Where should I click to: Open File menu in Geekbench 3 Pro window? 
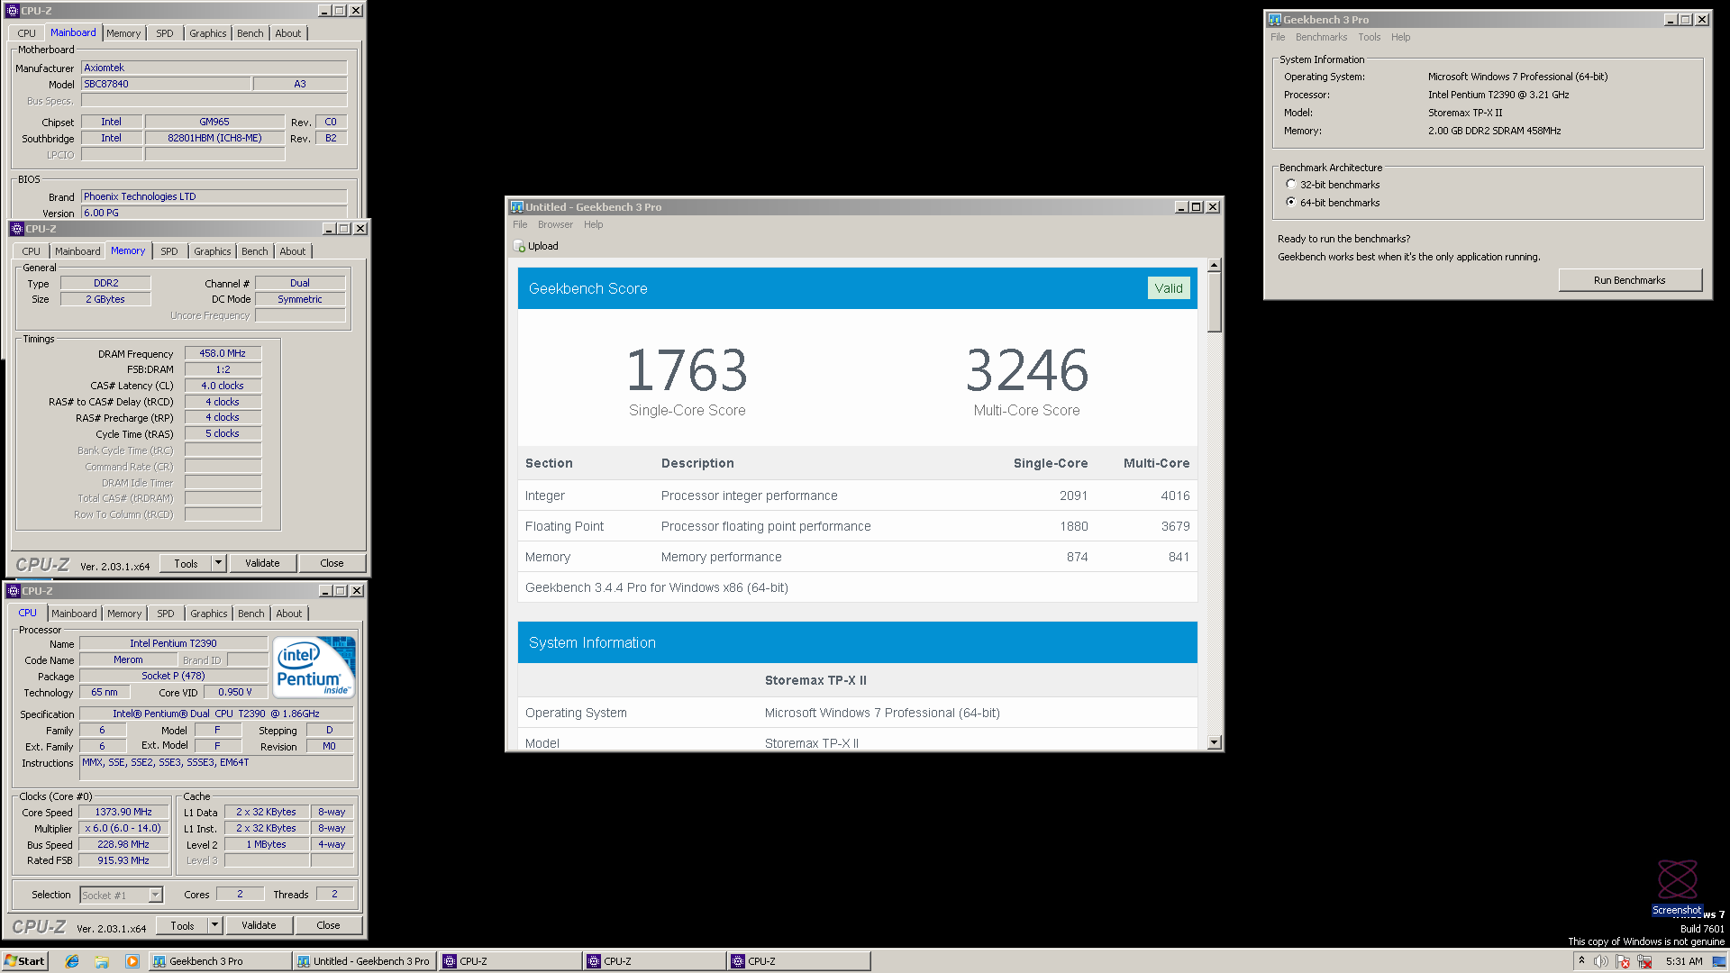(1278, 37)
